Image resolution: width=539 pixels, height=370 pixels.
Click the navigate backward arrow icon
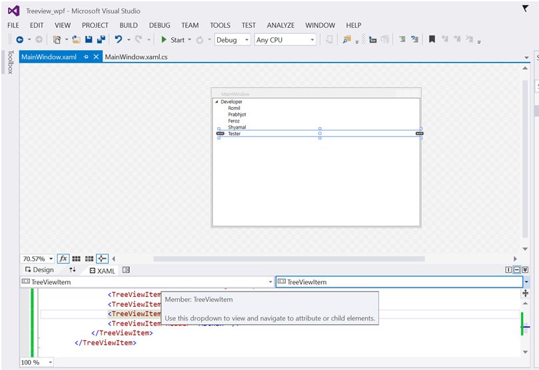(x=19, y=40)
